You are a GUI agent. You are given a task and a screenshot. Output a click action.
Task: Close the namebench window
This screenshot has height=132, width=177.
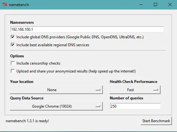point(170,5)
